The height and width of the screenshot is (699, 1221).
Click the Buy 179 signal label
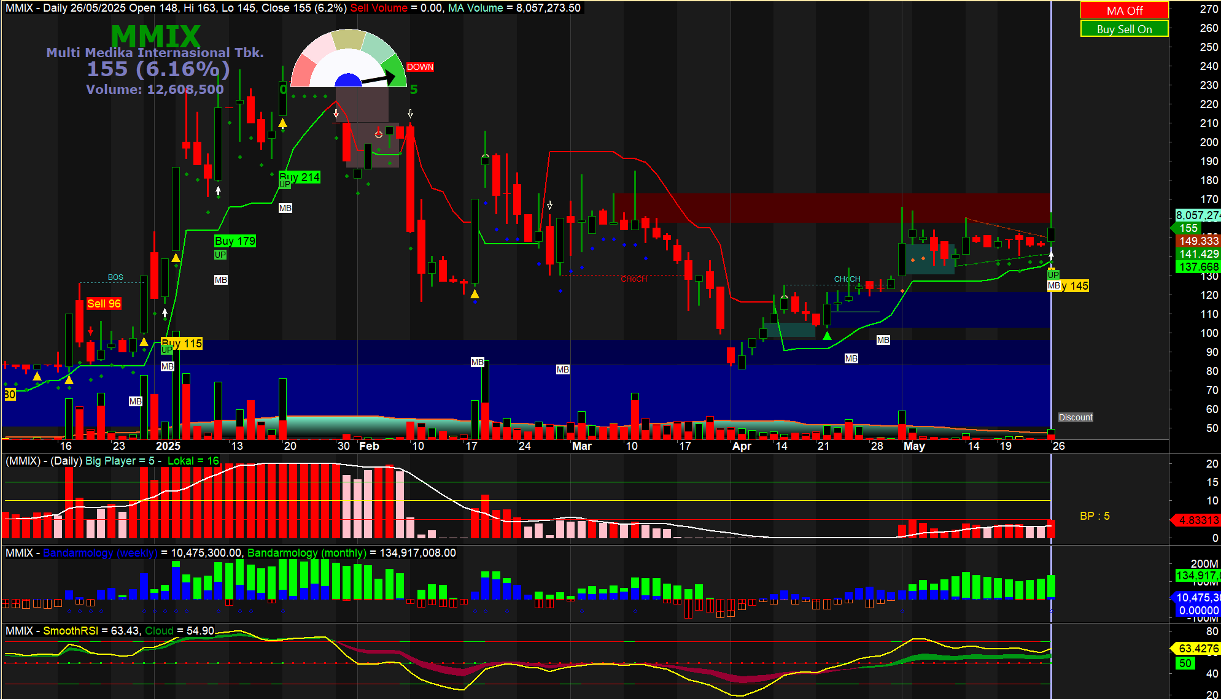(235, 241)
